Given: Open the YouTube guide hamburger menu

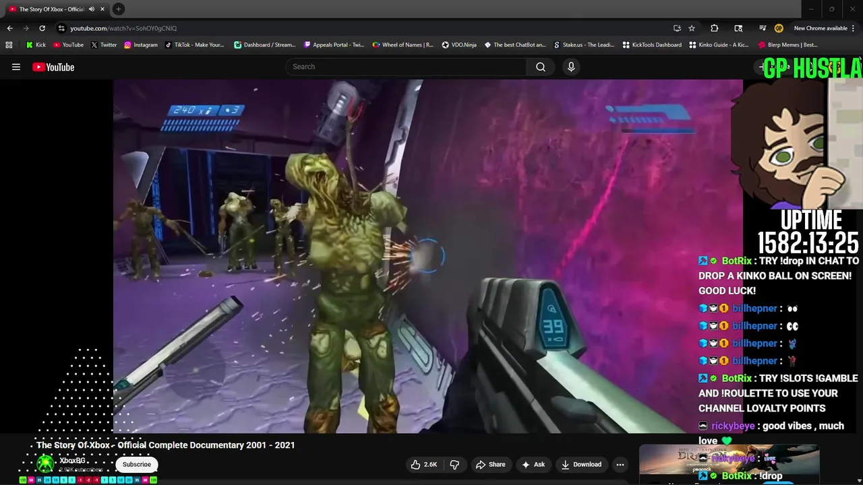Looking at the screenshot, I should [16, 67].
